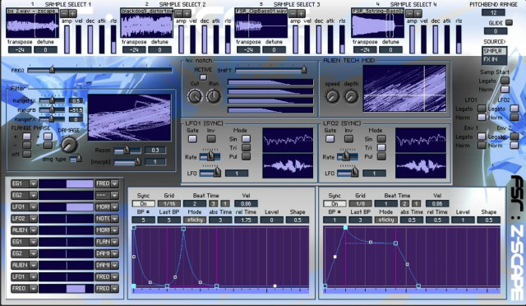Toggle the LFO2 Gate button

coord(330,139)
